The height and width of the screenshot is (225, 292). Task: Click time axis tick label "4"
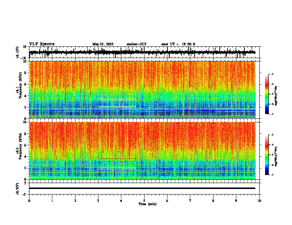click(121, 201)
